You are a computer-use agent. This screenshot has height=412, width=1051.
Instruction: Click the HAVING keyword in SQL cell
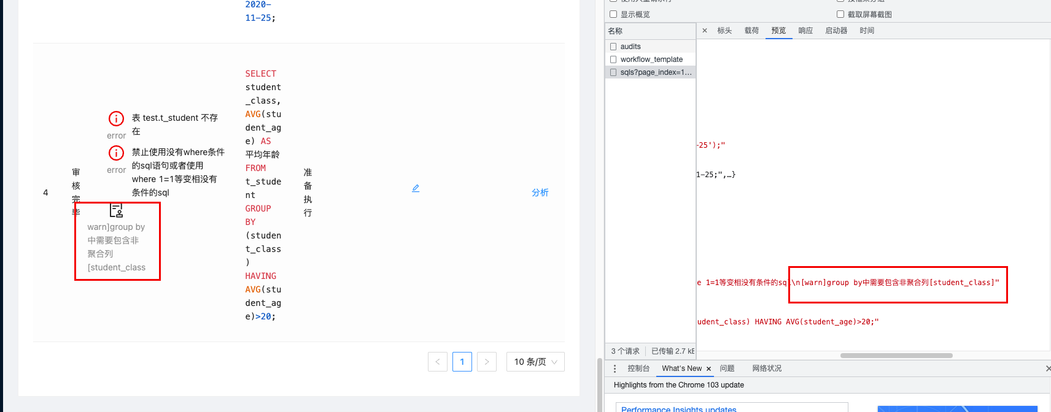pos(261,276)
